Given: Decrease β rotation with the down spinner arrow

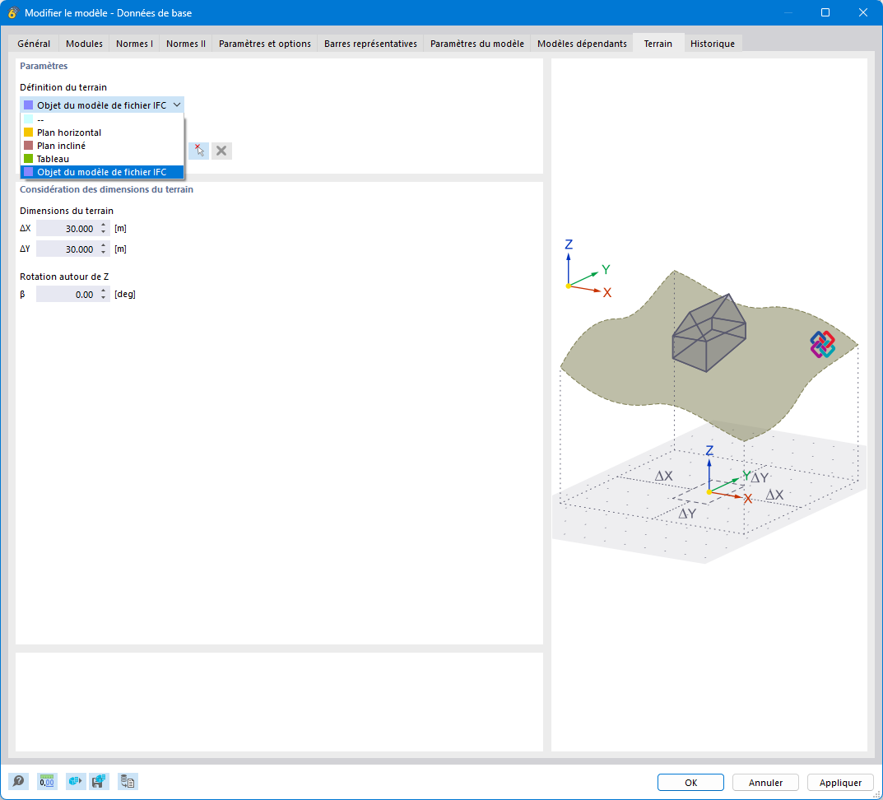Looking at the screenshot, I should tap(104, 298).
